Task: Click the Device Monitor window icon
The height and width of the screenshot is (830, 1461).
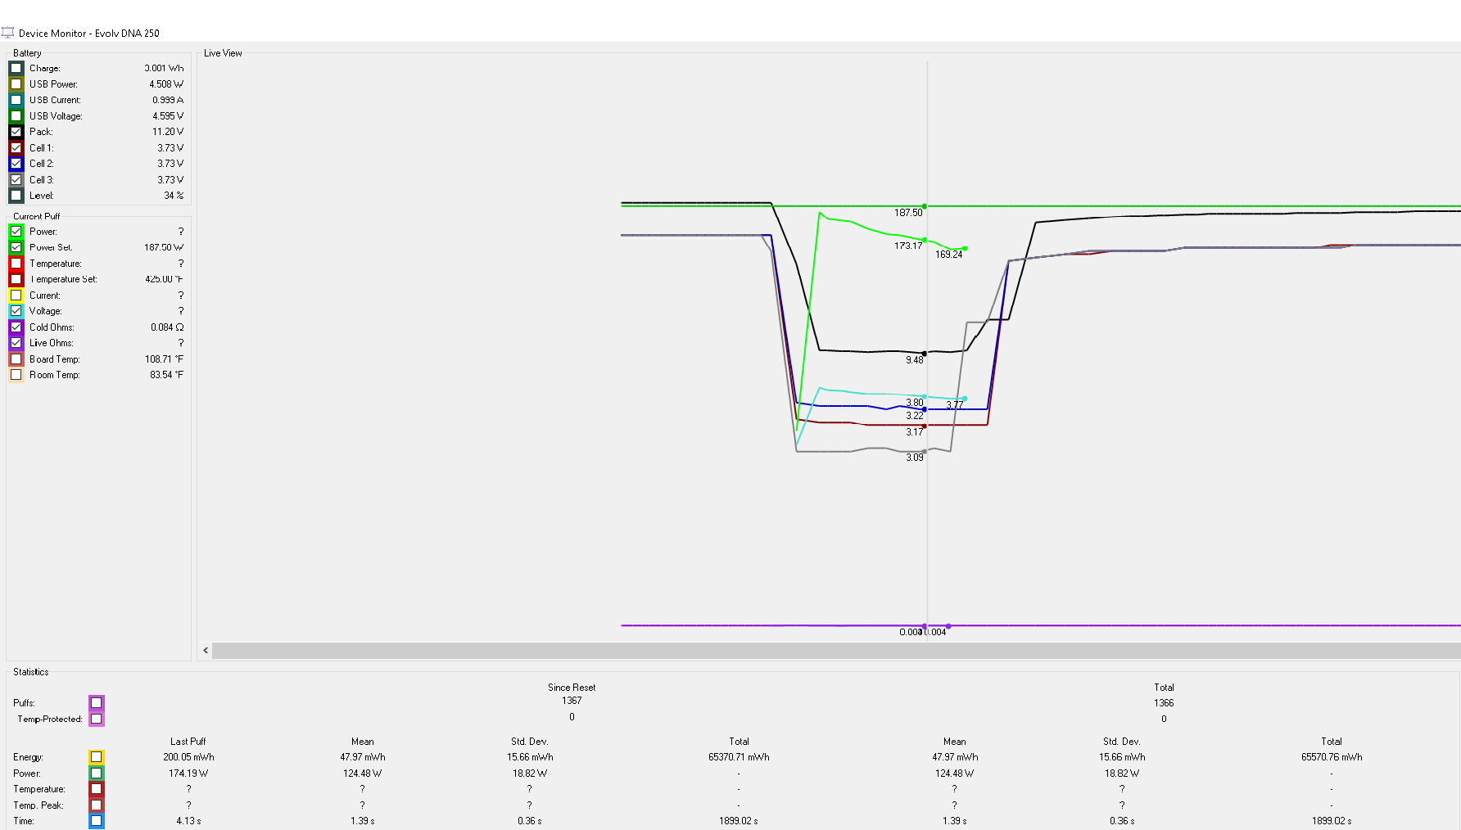Action: click(x=8, y=33)
